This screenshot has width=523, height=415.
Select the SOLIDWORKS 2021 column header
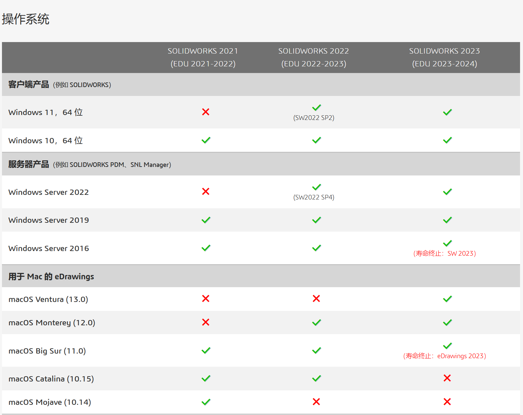click(203, 57)
